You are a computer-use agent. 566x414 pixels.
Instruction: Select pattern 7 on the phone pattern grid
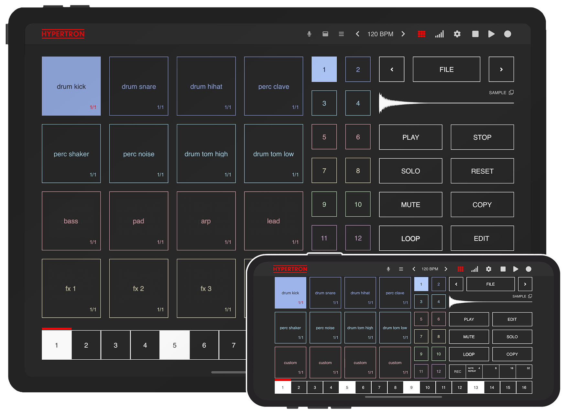[x=421, y=337]
